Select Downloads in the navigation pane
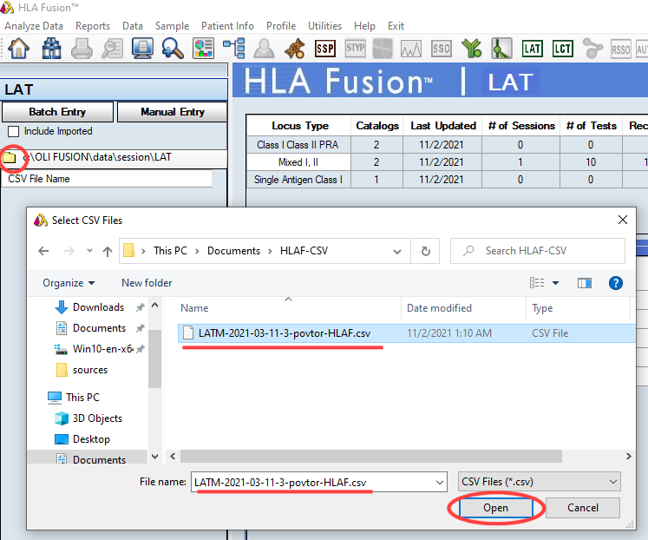This screenshot has width=648, height=540. 98,307
